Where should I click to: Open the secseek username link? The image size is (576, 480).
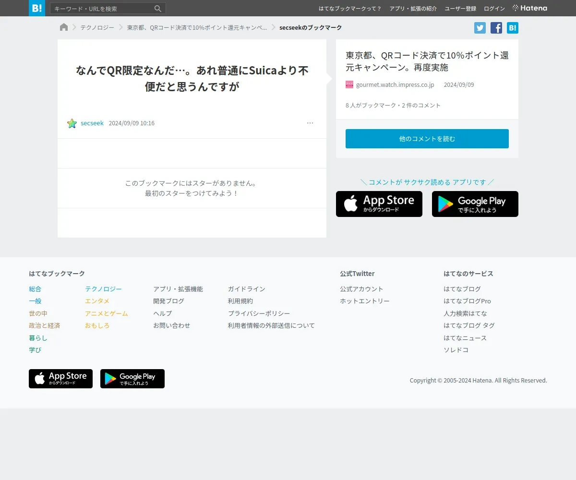coord(92,123)
